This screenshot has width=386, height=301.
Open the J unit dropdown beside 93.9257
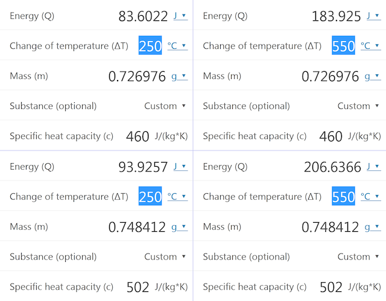pyautogui.click(x=180, y=167)
